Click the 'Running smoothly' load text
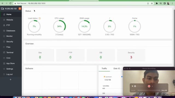 click(34, 35)
